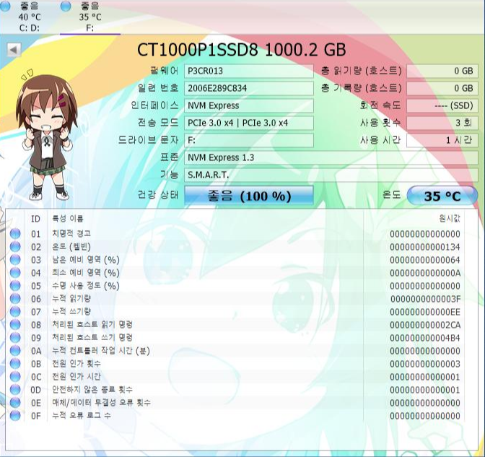Screen dimensions: 485x457
Task: Select attribute name 누적 읽기량
Action: click(71, 299)
